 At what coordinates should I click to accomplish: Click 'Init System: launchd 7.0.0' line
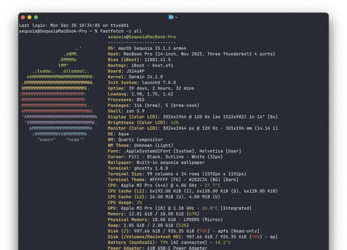pyautogui.click(x=142, y=83)
